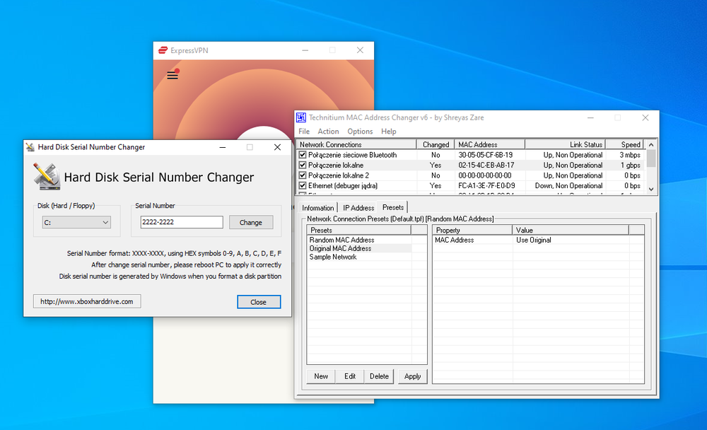This screenshot has height=430, width=707.
Task: Select the Presets tab
Action: click(x=393, y=207)
